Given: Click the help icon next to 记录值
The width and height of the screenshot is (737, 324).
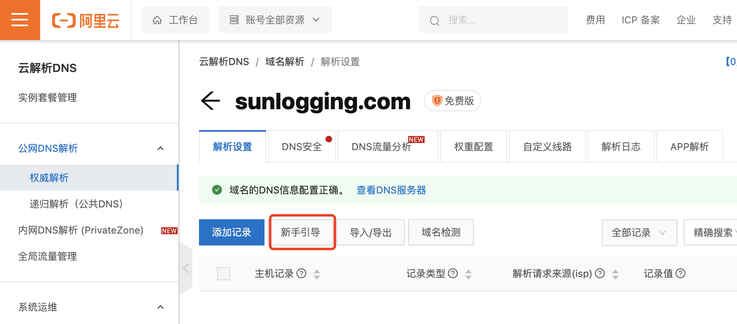Looking at the screenshot, I should 680,273.
